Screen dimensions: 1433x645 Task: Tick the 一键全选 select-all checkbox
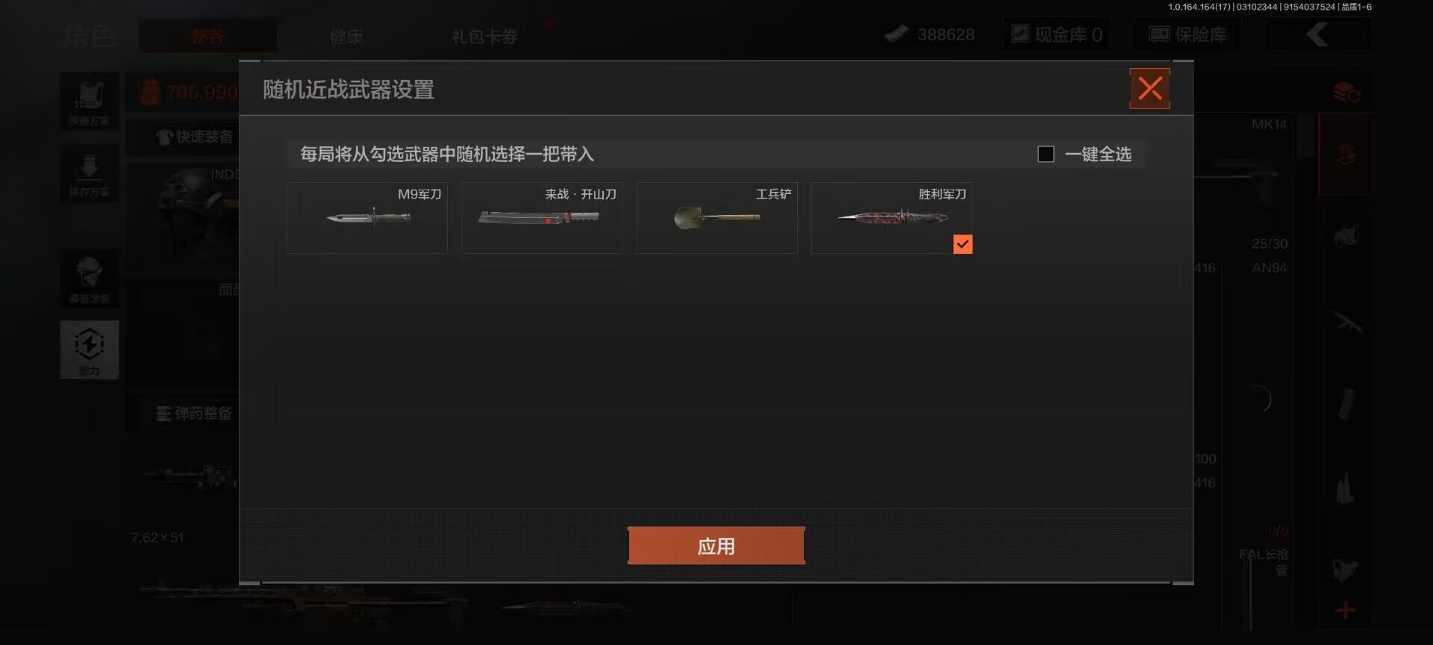tap(1046, 154)
